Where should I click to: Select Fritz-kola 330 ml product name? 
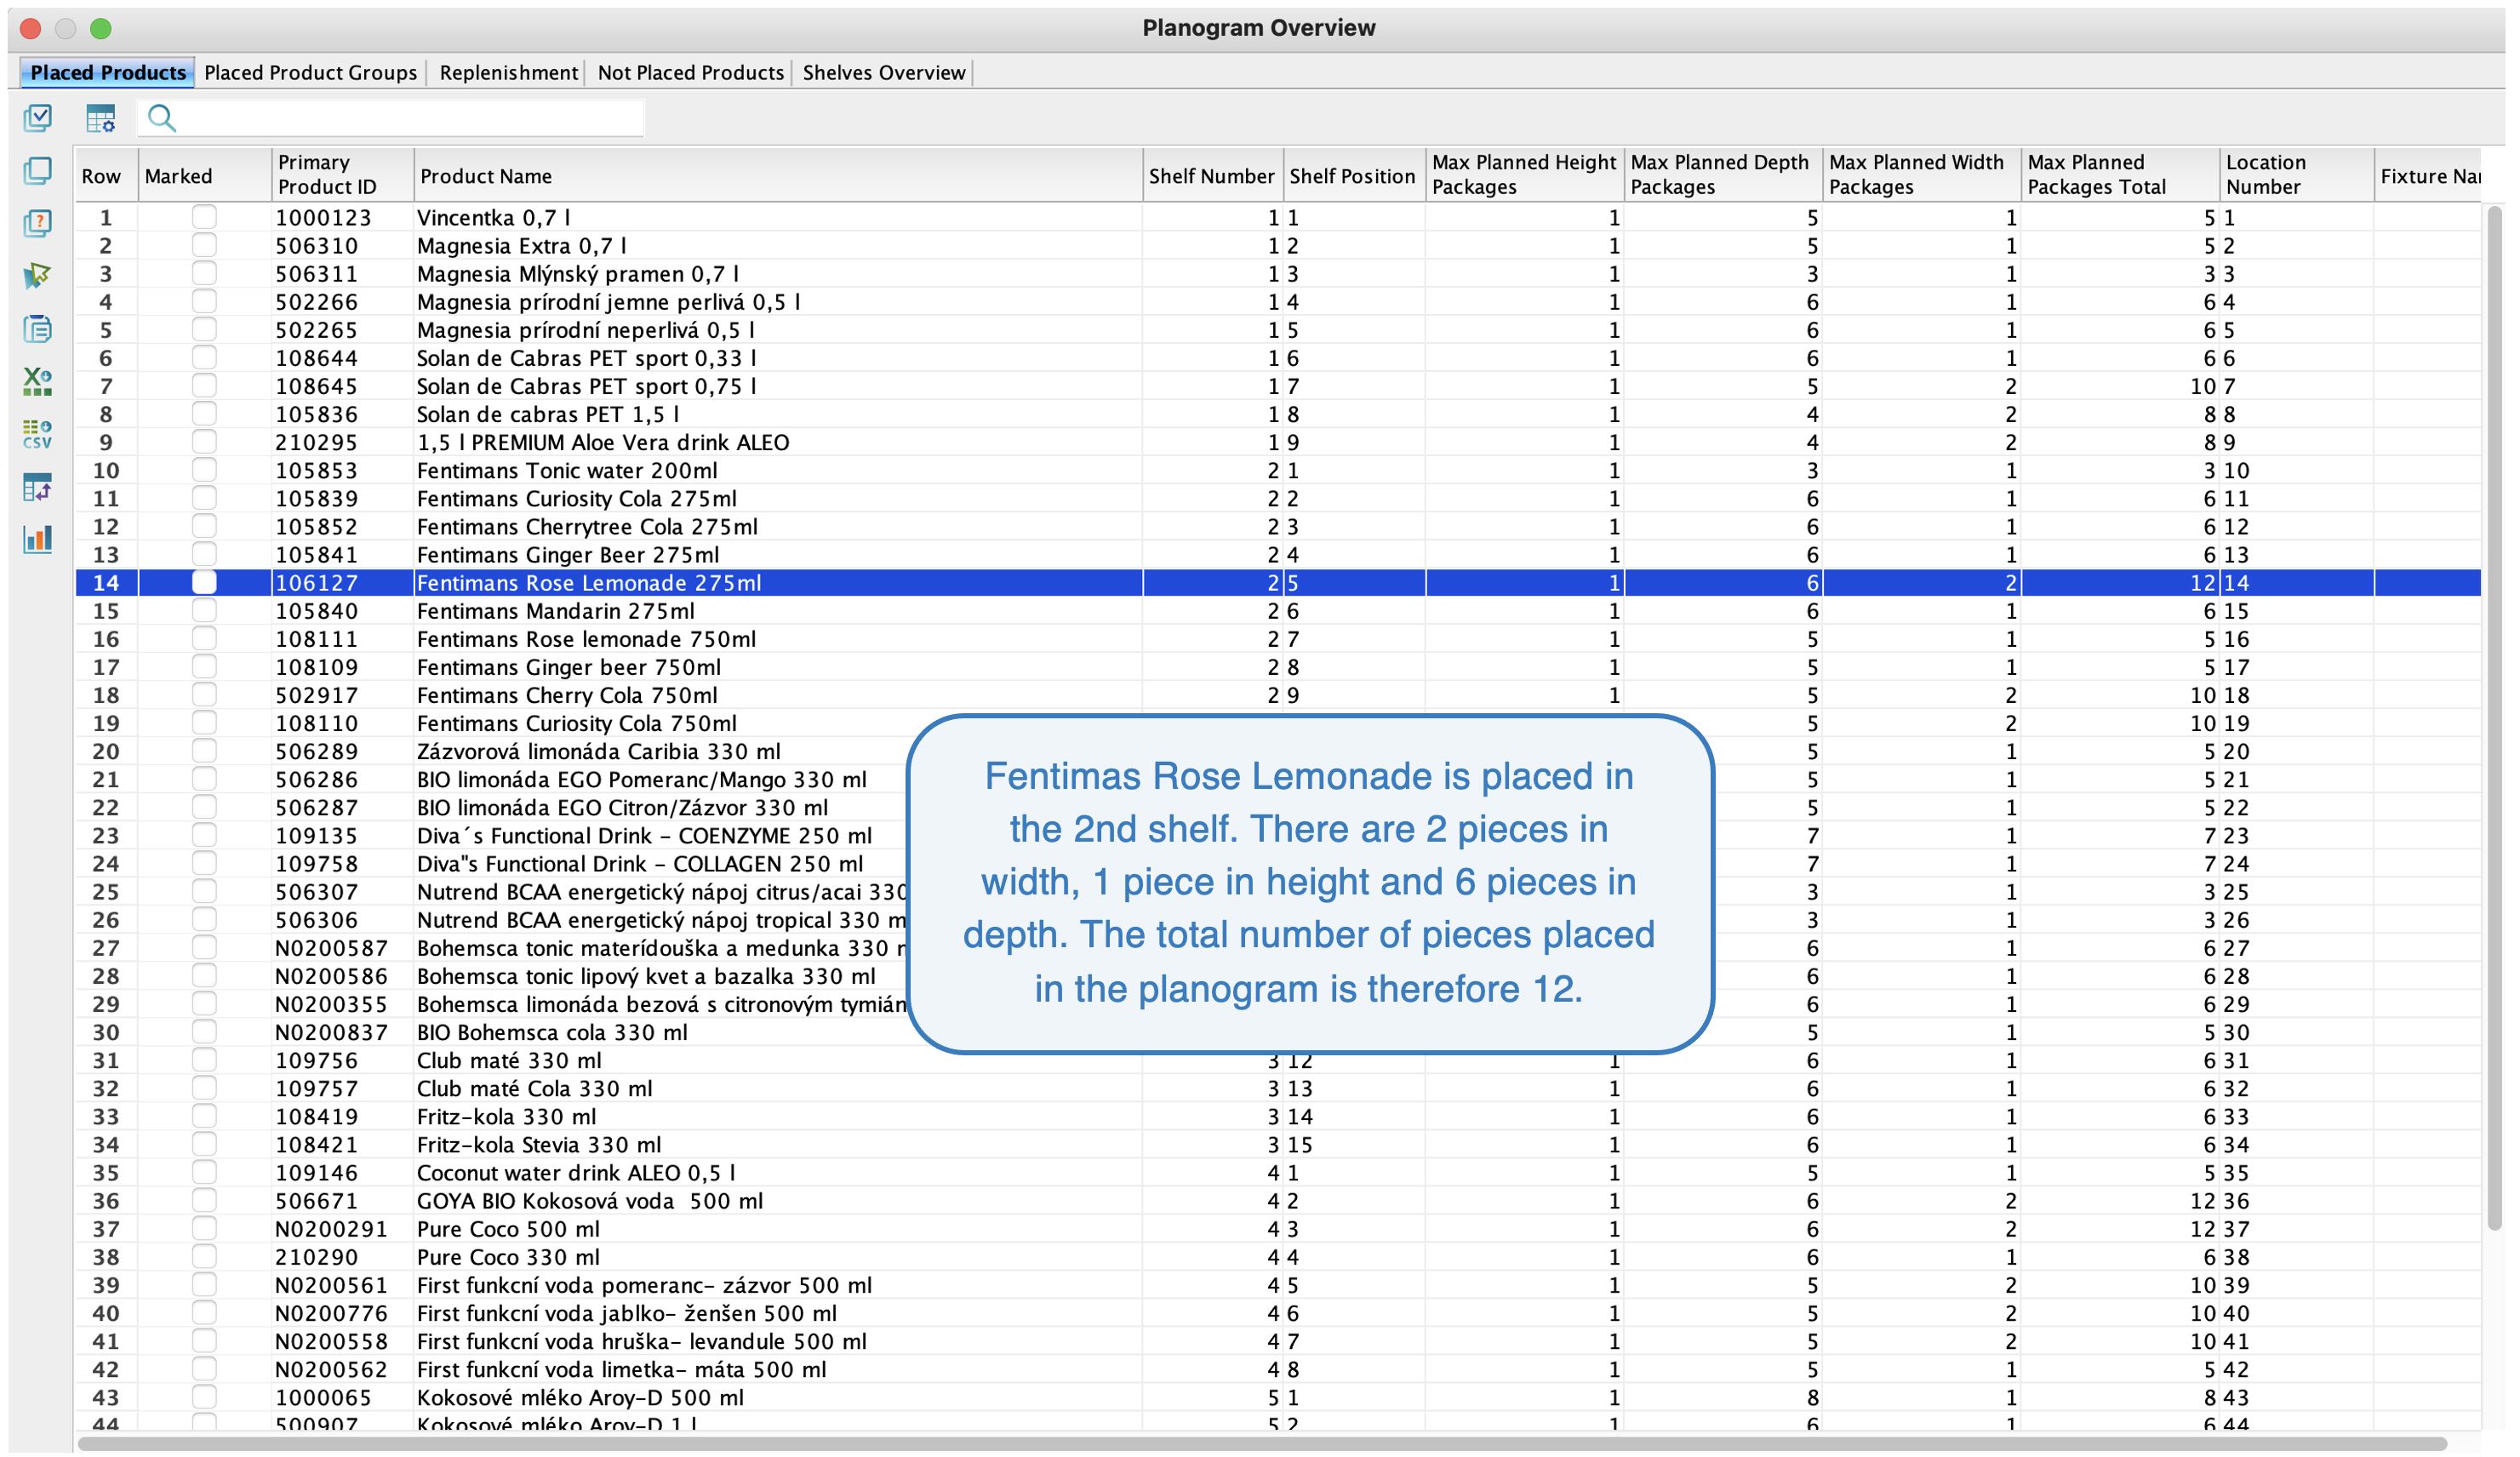[506, 1116]
